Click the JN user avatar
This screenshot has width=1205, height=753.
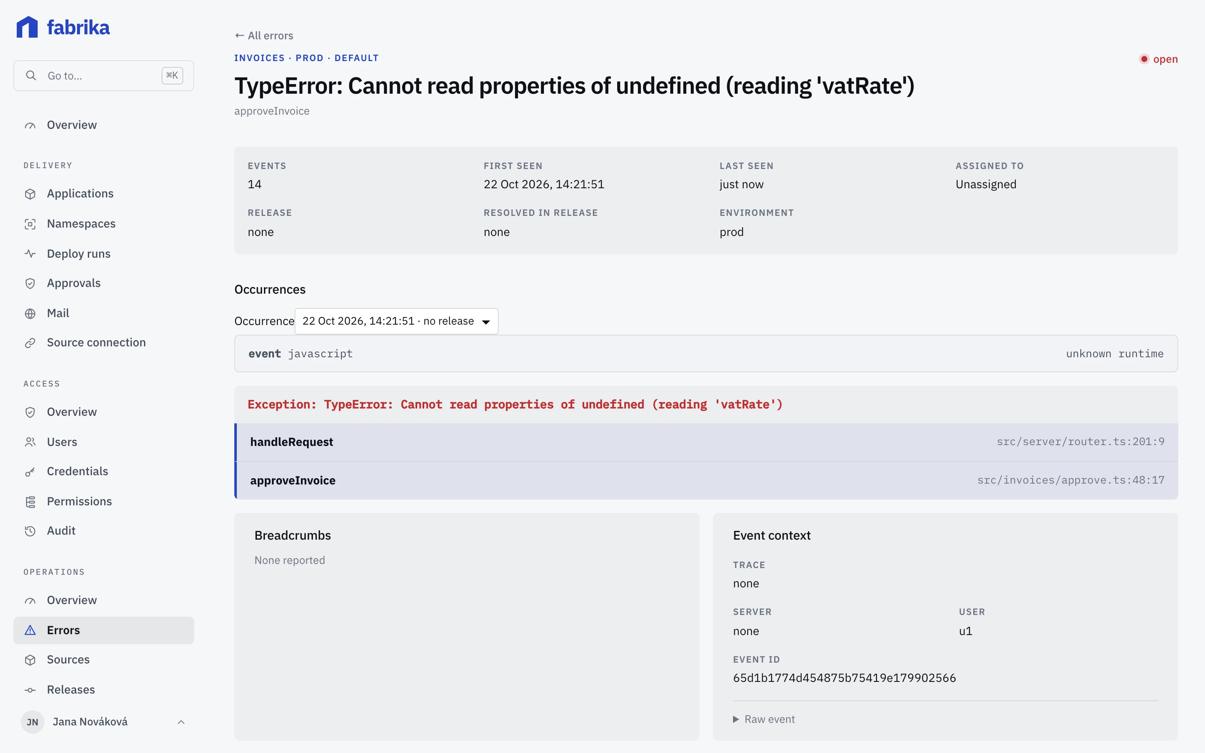pyautogui.click(x=32, y=722)
